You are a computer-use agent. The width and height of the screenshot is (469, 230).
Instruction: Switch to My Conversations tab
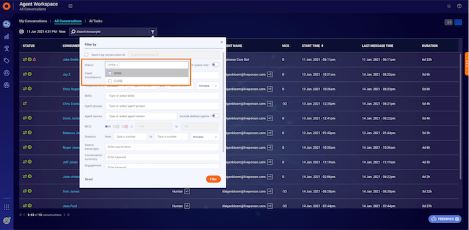tap(33, 21)
